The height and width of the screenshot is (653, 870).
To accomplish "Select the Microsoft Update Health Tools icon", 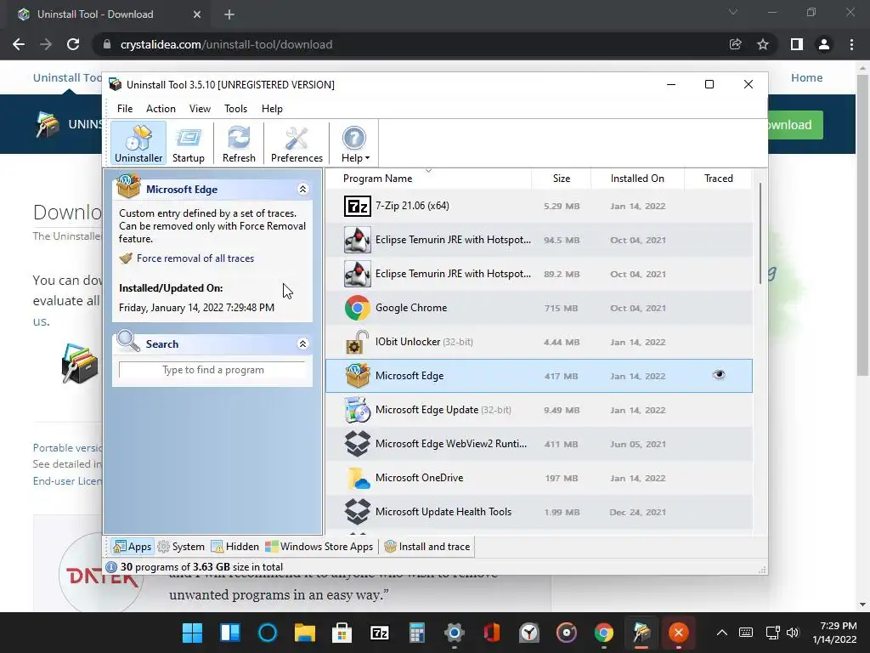I will 358,512.
